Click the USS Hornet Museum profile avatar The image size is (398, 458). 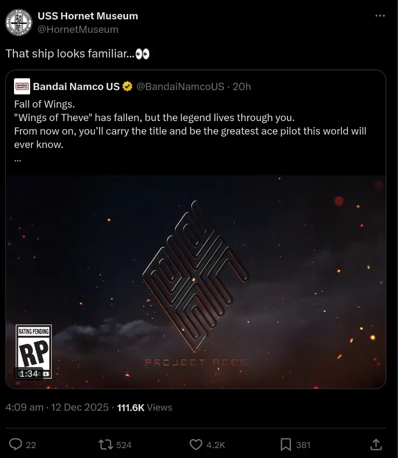[x=19, y=23]
